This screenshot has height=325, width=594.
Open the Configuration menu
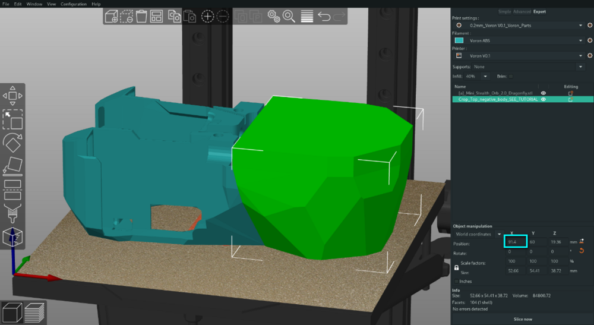pyautogui.click(x=74, y=4)
